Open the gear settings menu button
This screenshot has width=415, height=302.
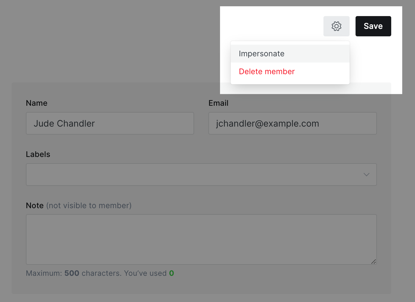(x=336, y=26)
